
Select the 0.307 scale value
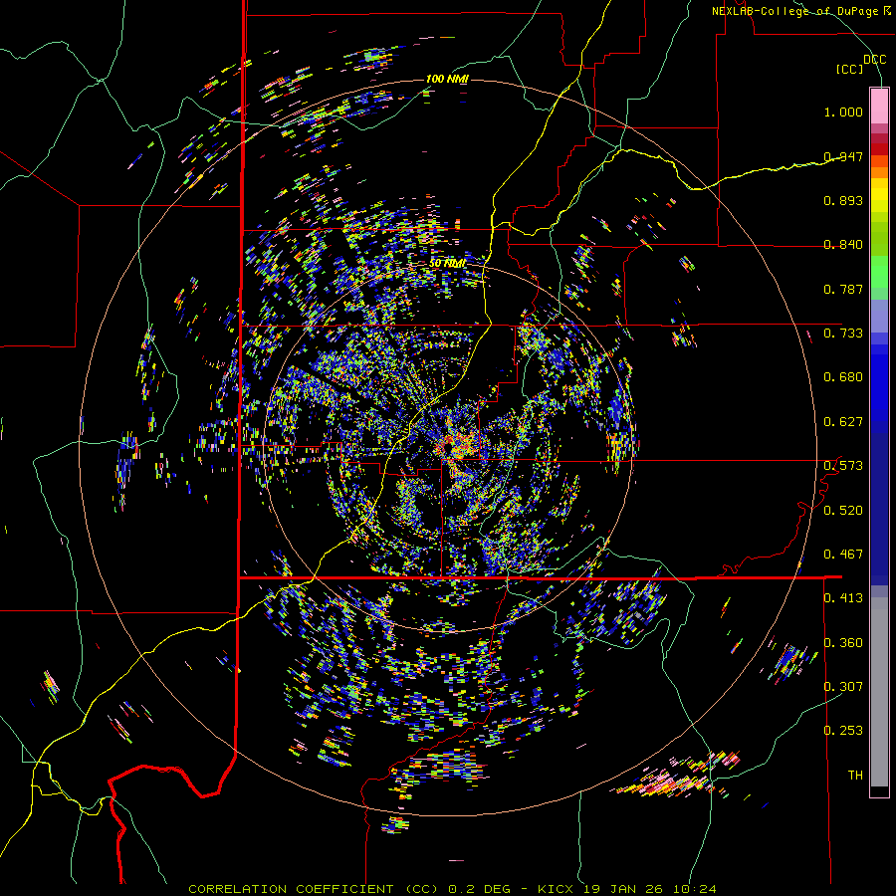pyautogui.click(x=843, y=686)
